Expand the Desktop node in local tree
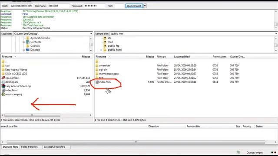 (x=23, y=50)
